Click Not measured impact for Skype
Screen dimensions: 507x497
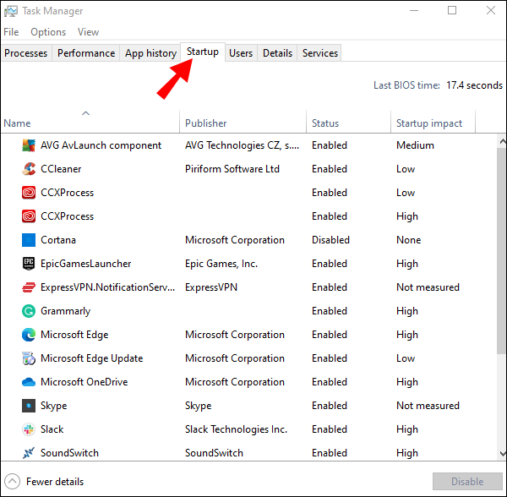click(x=428, y=406)
